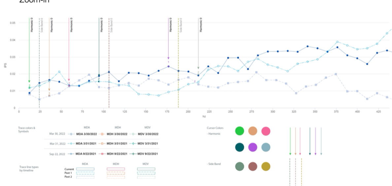The width and height of the screenshot is (392, 186).
Task: Click the green Harmonic cursor color circle
Action: [240, 131]
